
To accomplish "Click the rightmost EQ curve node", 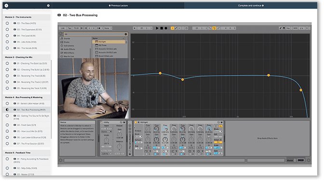I will (x=301, y=90).
